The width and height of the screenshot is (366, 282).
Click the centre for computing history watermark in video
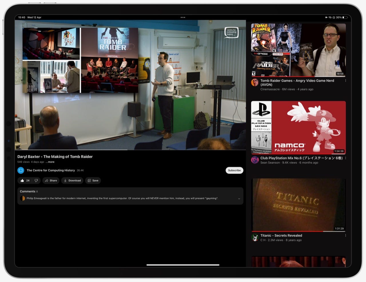(x=231, y=32)
